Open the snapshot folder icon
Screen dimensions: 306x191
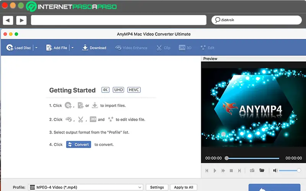(262, 170)
